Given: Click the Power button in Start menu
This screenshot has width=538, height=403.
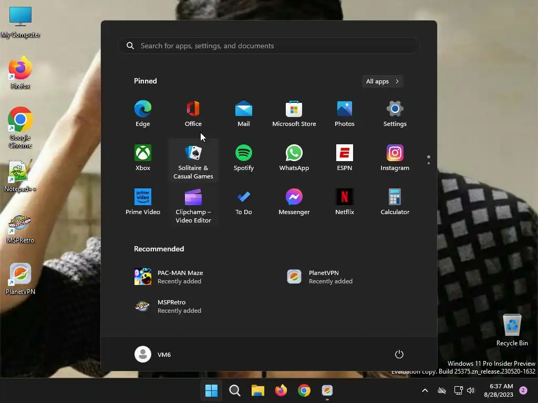Looking at the screenshot, I should [399, 354].
